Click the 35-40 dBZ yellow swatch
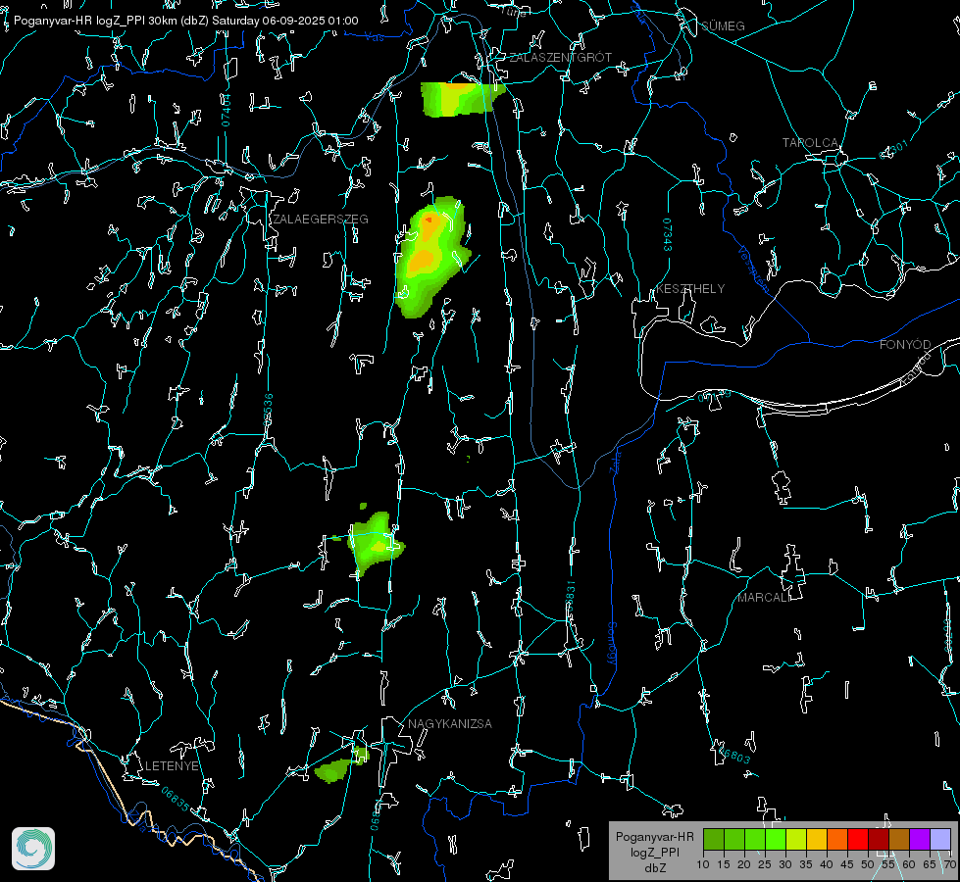 [x=817, y=839]
